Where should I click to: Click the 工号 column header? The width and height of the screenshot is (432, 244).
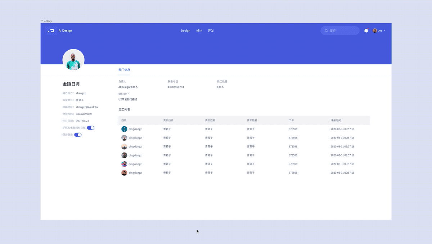tap(291, 120)
